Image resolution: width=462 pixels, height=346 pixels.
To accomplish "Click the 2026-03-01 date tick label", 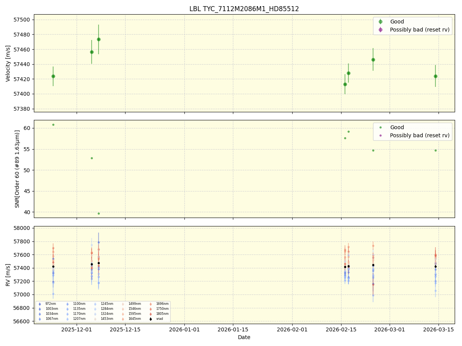I will [x=390, y=329].
